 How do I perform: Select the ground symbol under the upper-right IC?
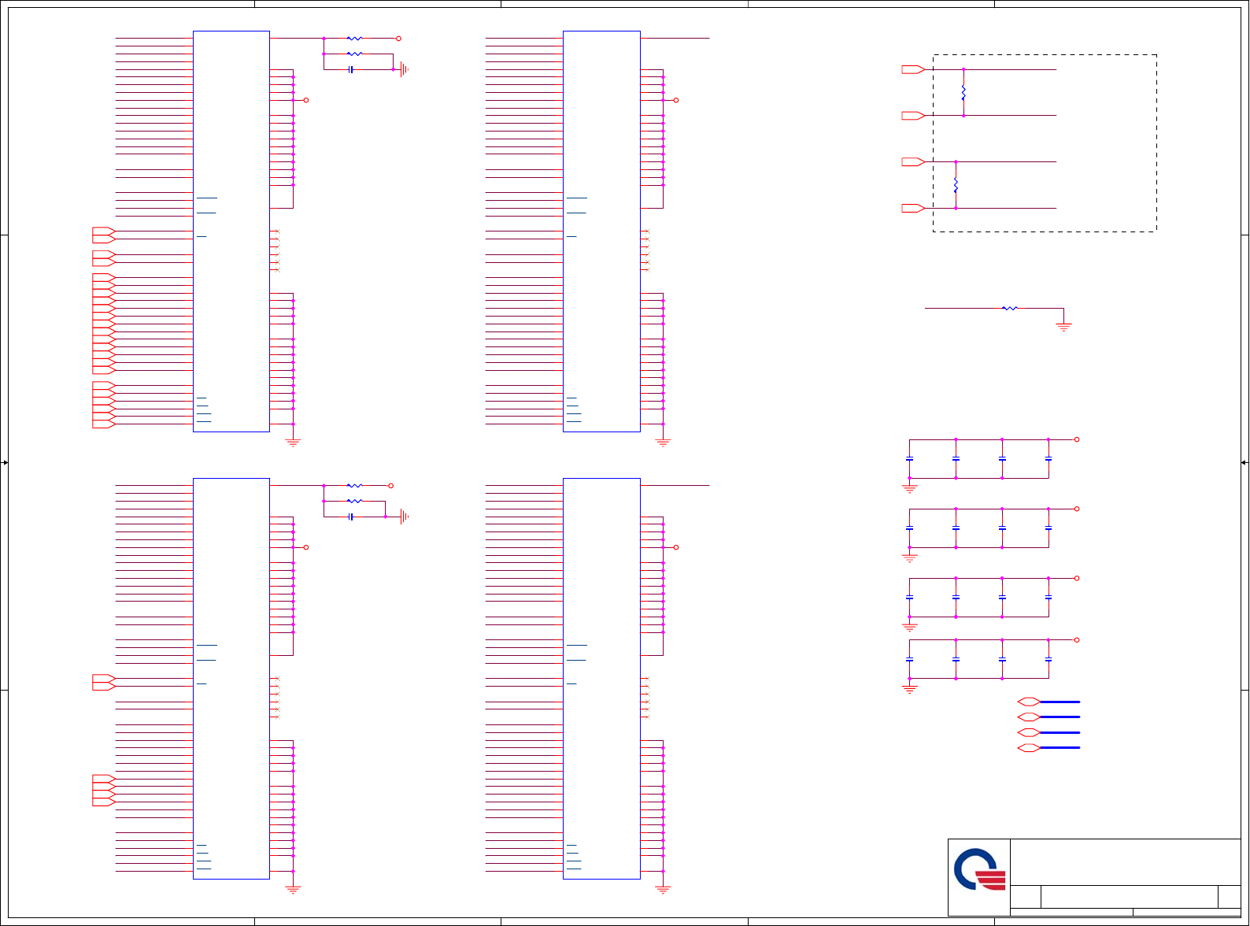[663, 443]
